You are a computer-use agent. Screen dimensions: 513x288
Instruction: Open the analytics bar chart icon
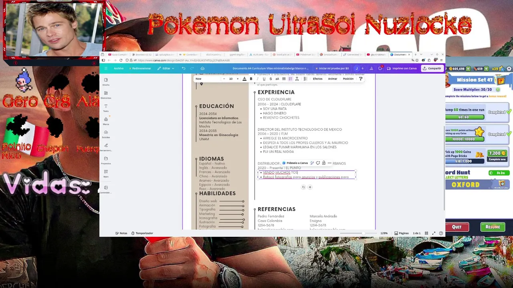[x=372, y=68]
